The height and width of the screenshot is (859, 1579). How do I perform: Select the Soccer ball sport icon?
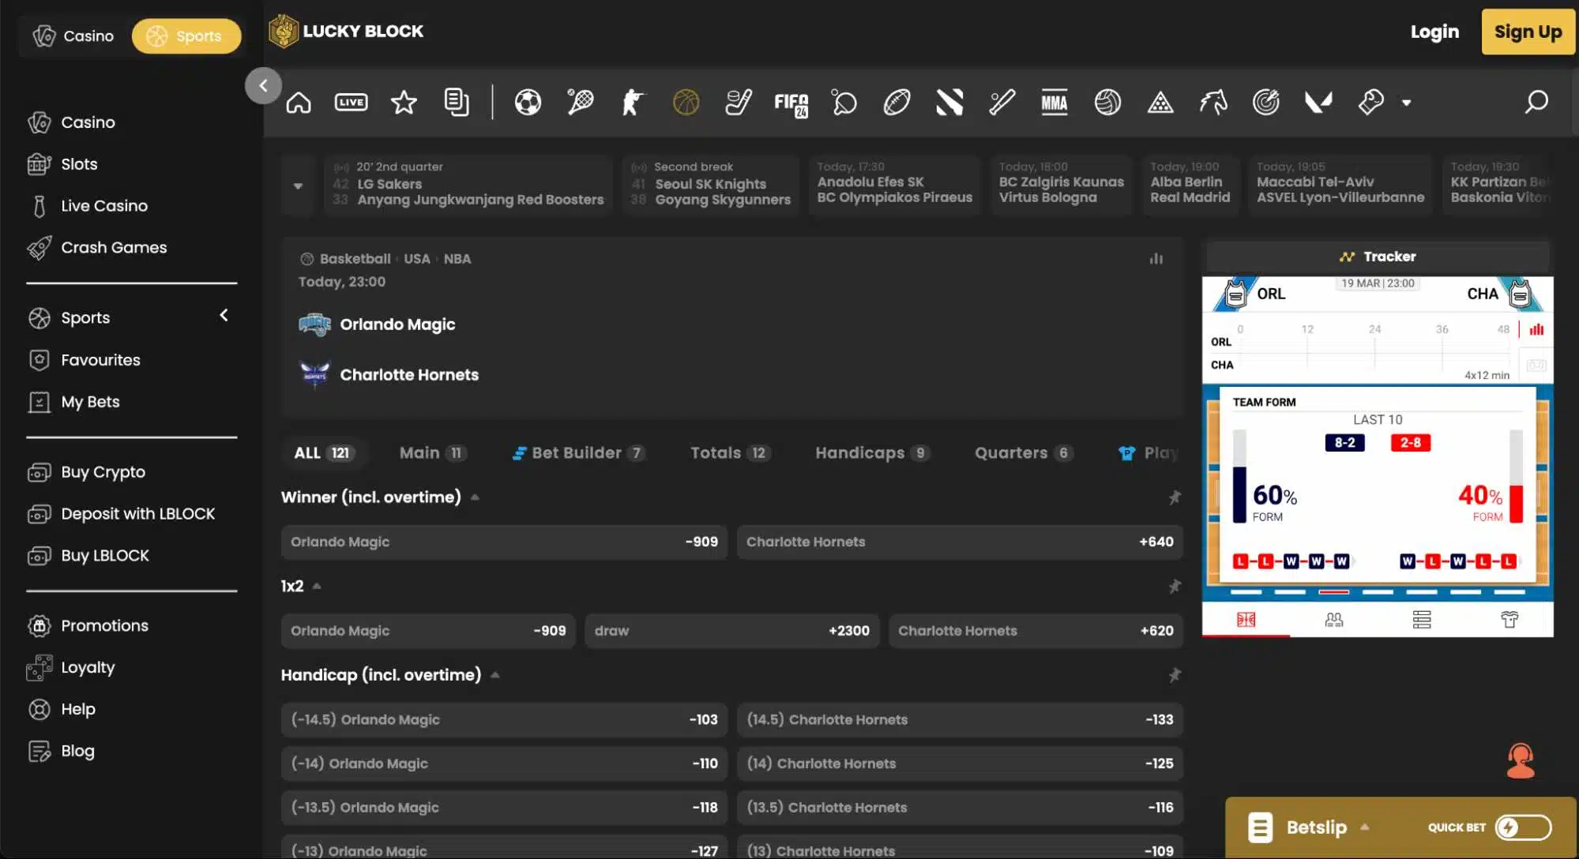[x=528, y=103]
